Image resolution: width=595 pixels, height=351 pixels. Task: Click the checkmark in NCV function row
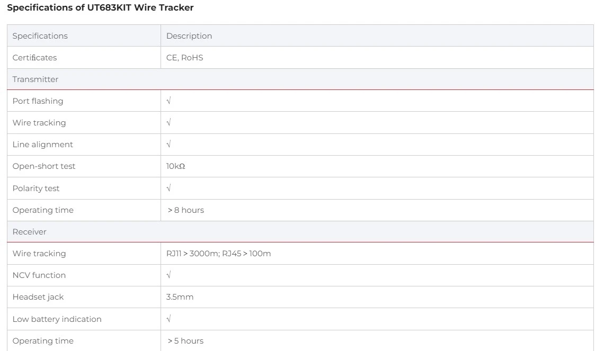pyautogui.click(x=168, y=275)
